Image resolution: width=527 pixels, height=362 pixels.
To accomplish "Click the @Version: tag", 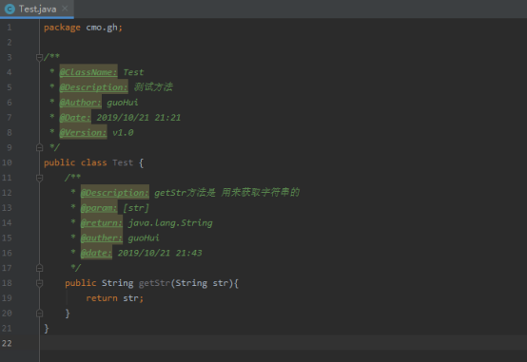I will (83, 133).
